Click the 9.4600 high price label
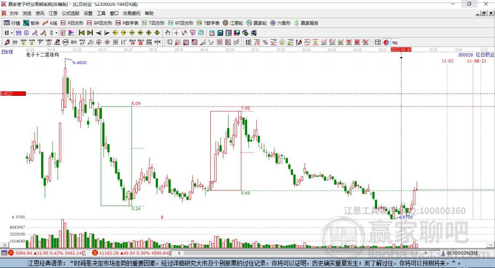Screen dimensions: 495x268 pyautogui.click(x=80, y=62)
